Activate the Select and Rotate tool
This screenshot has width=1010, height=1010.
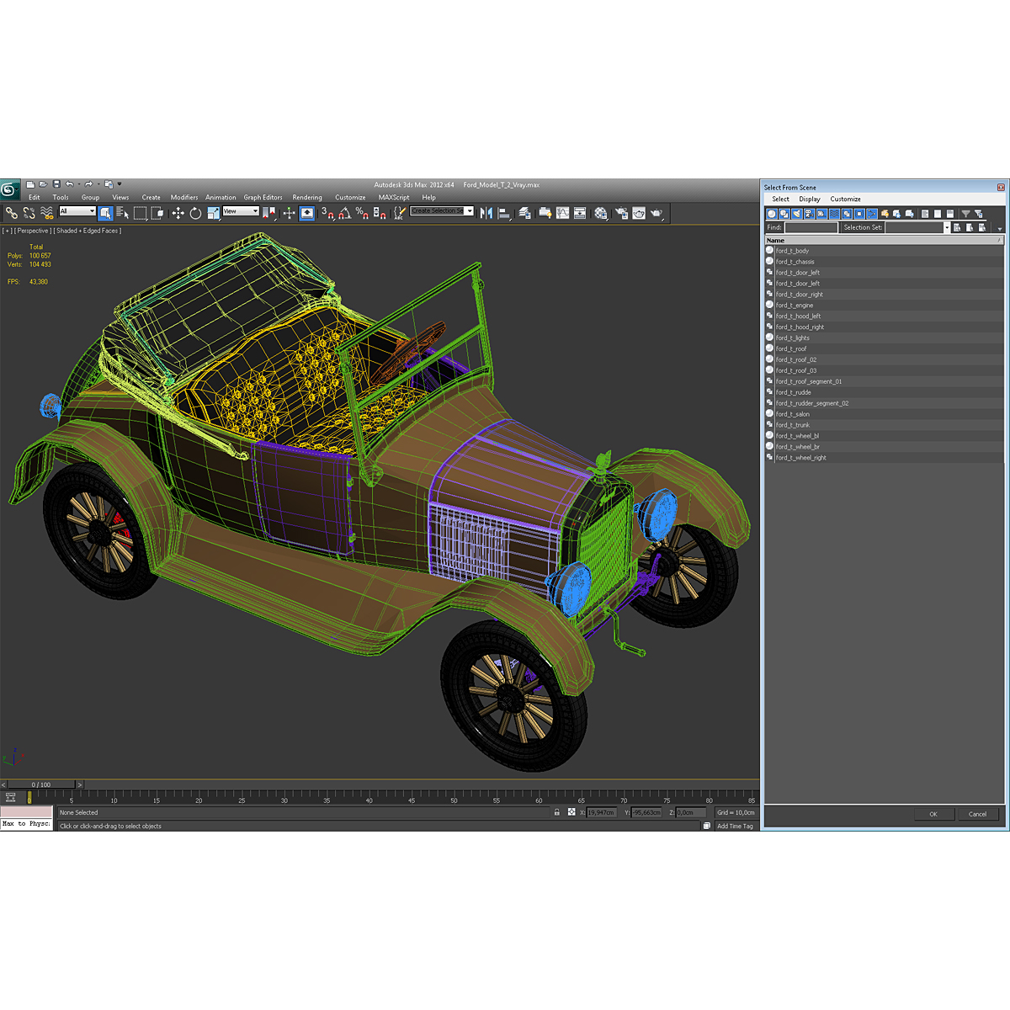194,213
